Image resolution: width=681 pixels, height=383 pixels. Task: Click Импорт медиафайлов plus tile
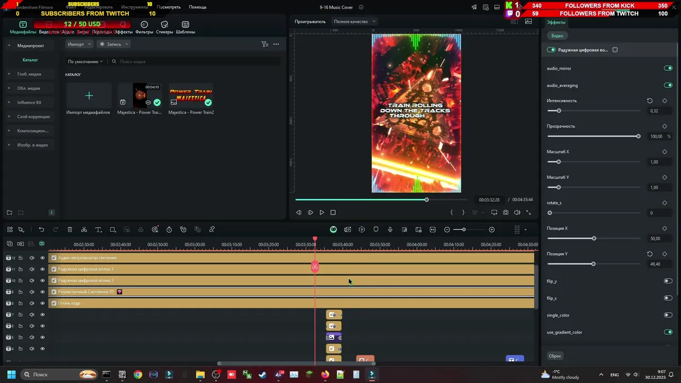pos(89,96)
